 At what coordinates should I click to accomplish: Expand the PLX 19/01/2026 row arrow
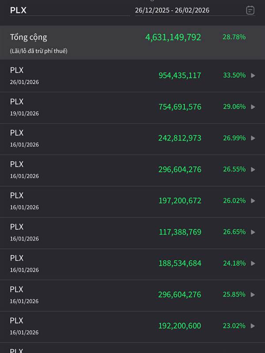click(253, 107)
